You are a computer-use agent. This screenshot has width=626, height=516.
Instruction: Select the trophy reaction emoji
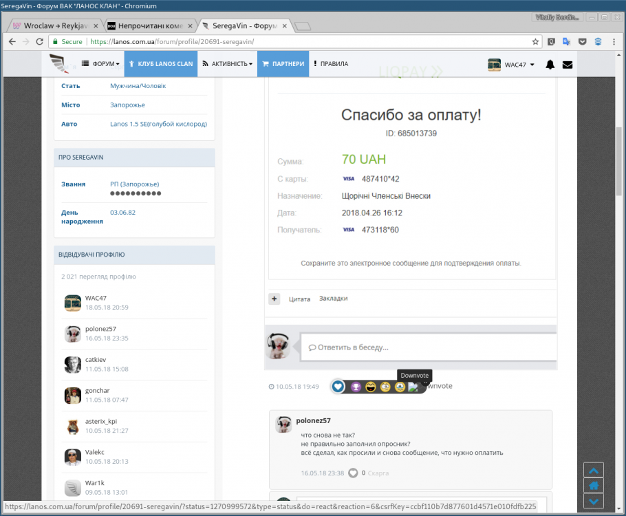click(x=356, y=387)
